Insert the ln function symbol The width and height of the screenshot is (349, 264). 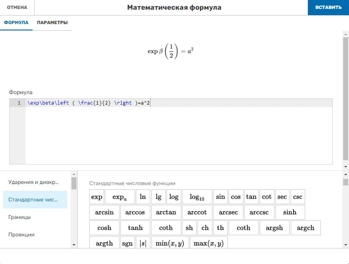(x=143, y=197)
